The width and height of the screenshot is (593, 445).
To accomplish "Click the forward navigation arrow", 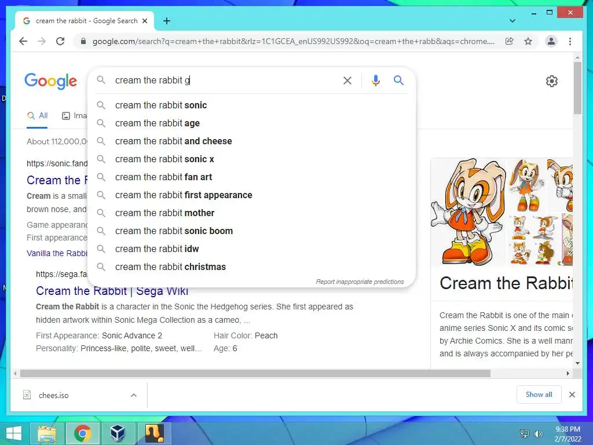I will pyautogui.click(x=42, y=41).
